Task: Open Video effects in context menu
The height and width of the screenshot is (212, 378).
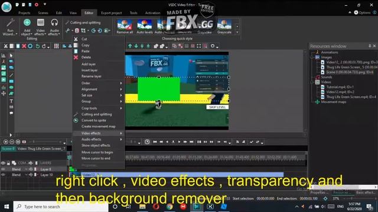Action: point(99,133)
